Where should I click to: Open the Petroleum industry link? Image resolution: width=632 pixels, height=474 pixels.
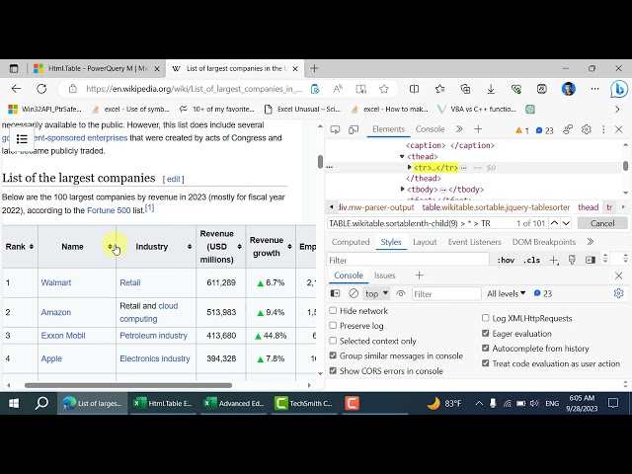(154, 336)
